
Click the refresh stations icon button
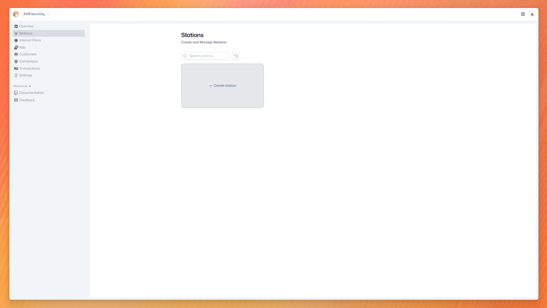click(236, 56)
